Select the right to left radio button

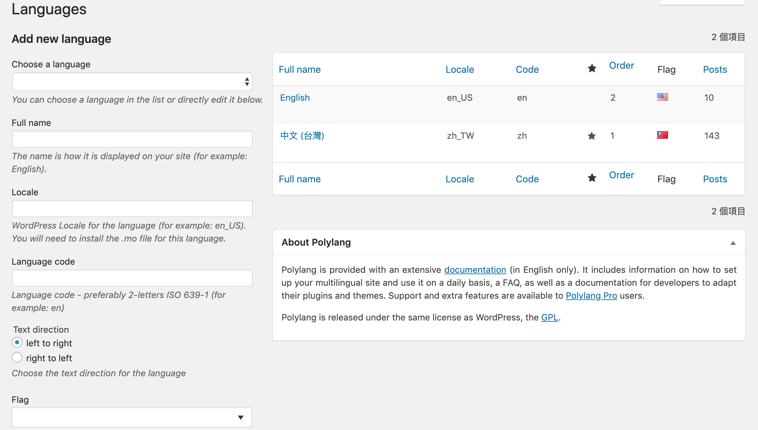[17, 358]
